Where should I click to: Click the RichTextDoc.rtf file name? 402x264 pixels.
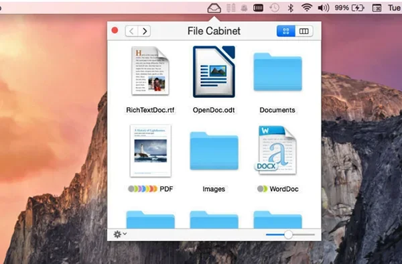pyautogui.click(x=150, y=110)
